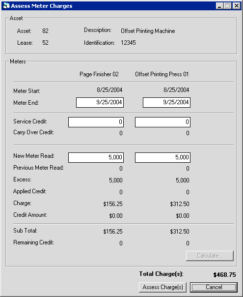Click the Assess Meter Charges title bar icon
The width and height of the screenshot is (243, 297).
click(6, 6)
